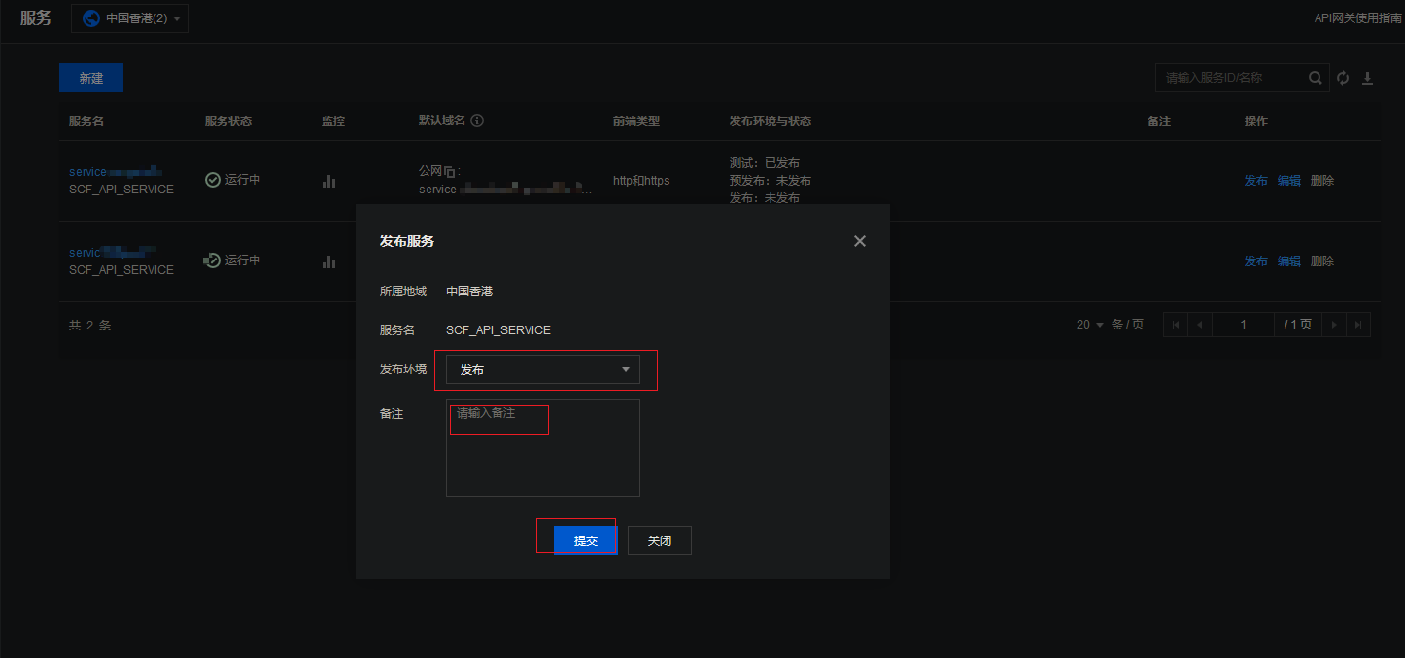Download the service list

click(1367, 78)
